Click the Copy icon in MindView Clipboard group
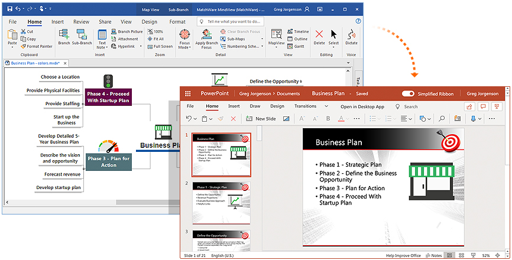Viewport: 512px width, 260px height. coord(23,39)
